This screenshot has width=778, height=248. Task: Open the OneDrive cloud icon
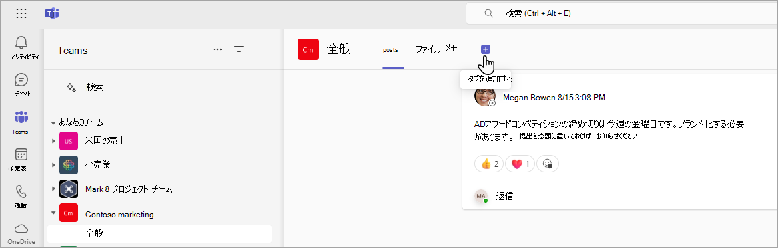[x=21, y=228]
